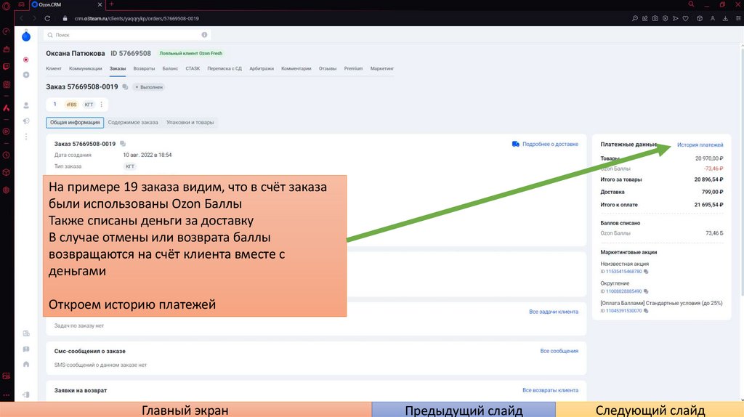Click Главный экран navigation button
Viewport: 744px width, 417px height.
pyautogui.click(x=185, y=410)
